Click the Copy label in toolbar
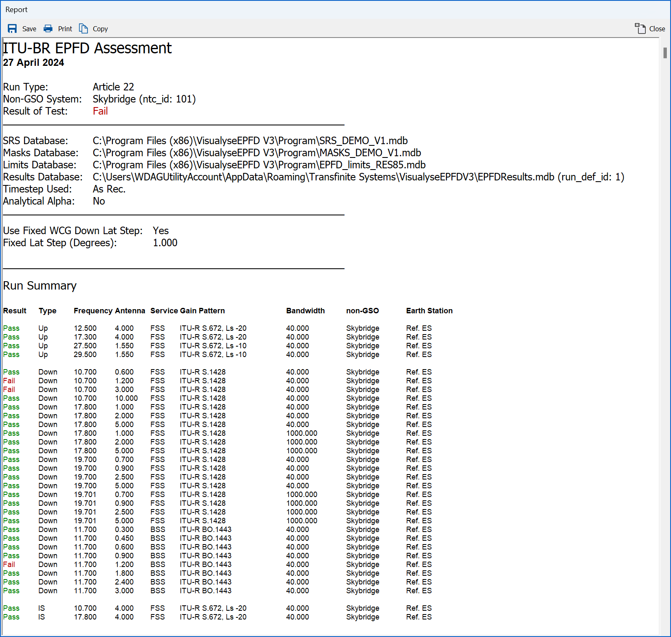Image resolution: width=671 pixels, height=637 pixels. [x=100, y=29]
